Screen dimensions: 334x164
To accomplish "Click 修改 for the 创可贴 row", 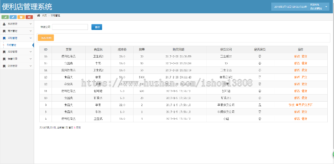I will (297, 91).
